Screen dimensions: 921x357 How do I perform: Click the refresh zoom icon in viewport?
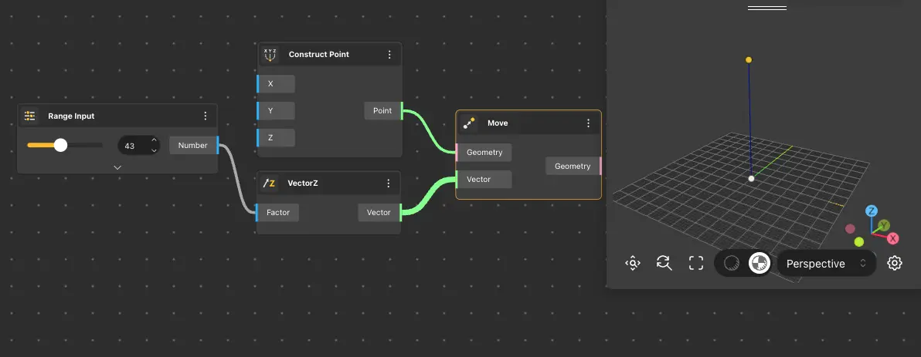664,263
